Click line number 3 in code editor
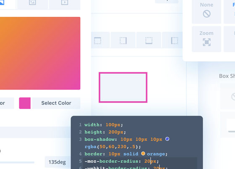 tap(80, 139)
